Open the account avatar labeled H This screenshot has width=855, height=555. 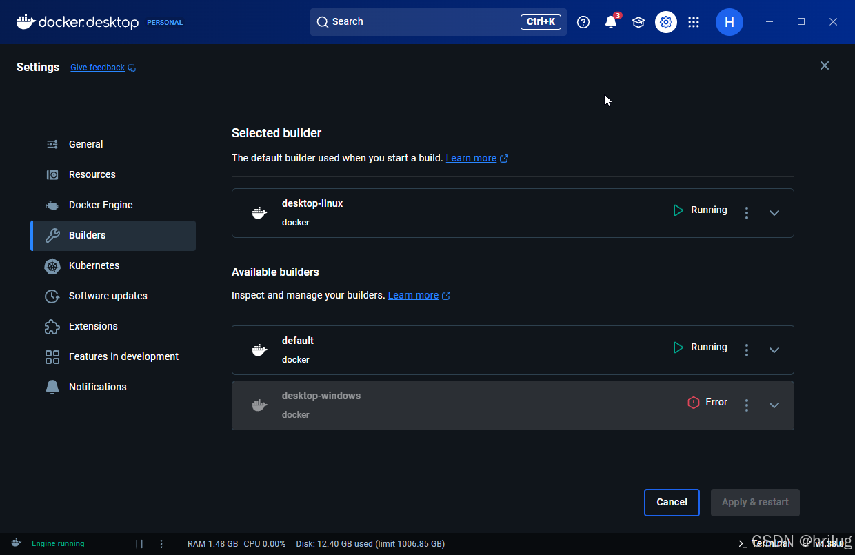pyautogui.click(x=730, y=22)
